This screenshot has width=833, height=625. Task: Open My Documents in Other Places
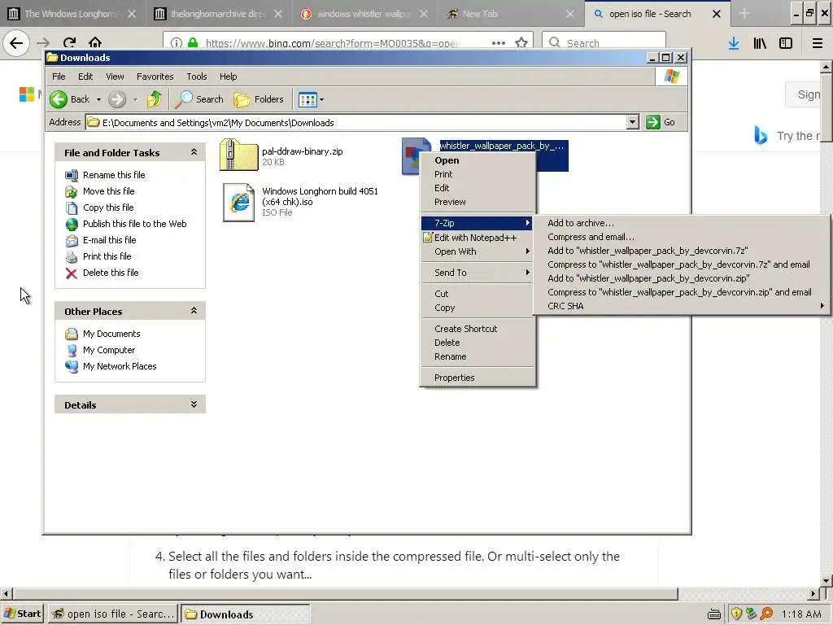click(111, 334)
